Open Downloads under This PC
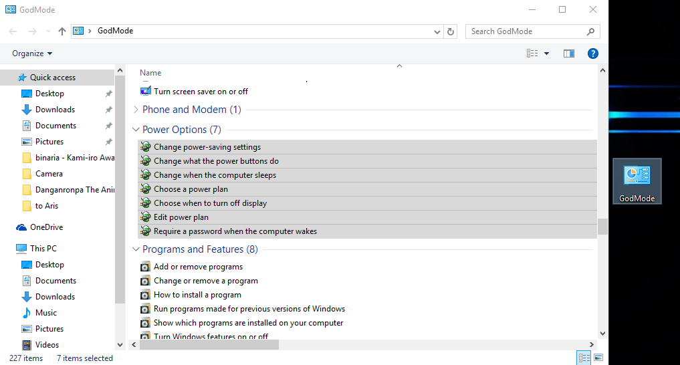The image size is (680, 365). point(55,297)
